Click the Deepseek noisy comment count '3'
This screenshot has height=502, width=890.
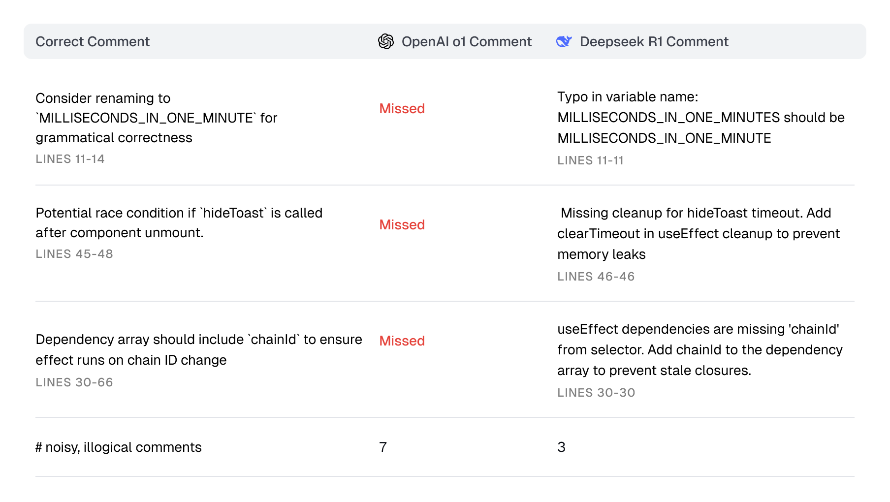click(x=561, y=447)
